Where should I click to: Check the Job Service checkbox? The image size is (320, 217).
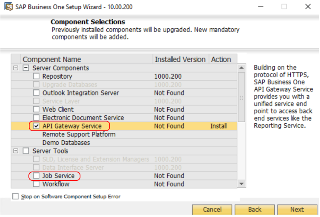tap(36, 176)
